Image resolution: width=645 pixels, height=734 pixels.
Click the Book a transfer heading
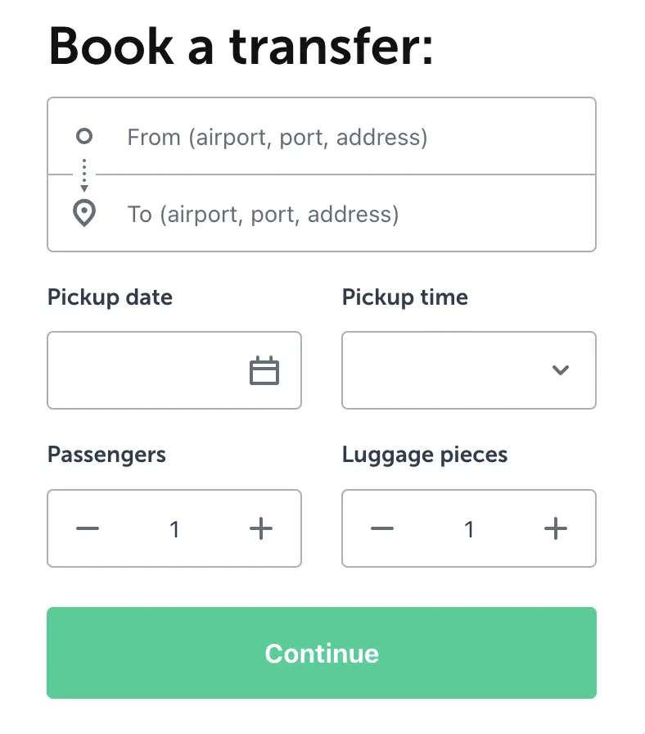click(x=241, y=47)
